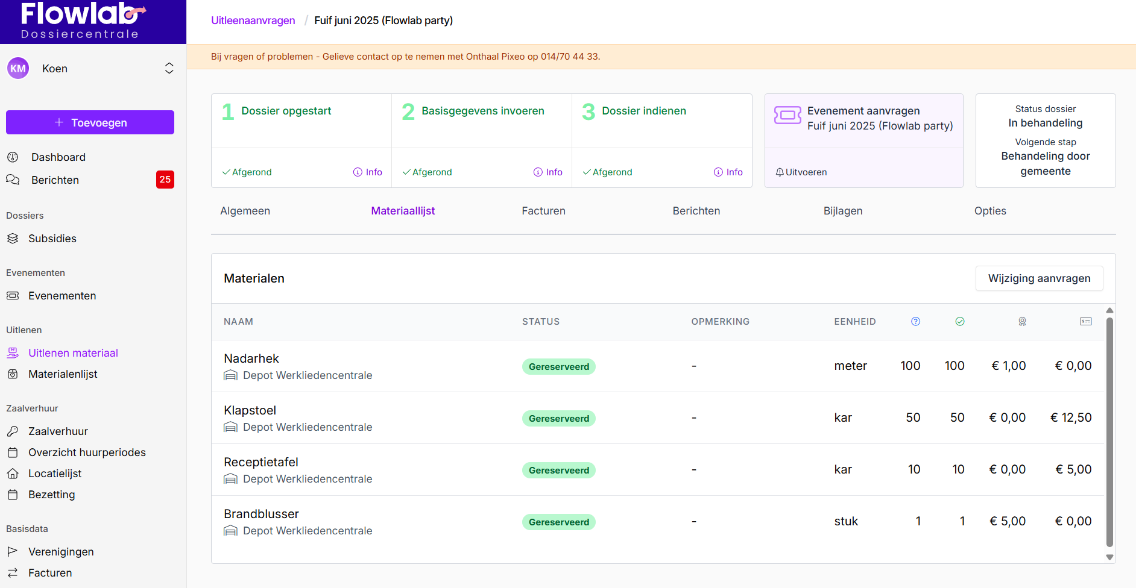This screenshot has height=588, width=1136.
Task: Click the question mark icon in table header
Action: (915, 322)
